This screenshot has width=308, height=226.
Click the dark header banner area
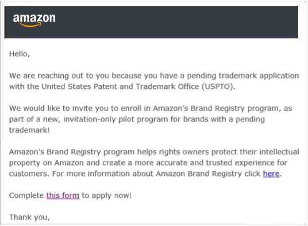coord(151,22)
